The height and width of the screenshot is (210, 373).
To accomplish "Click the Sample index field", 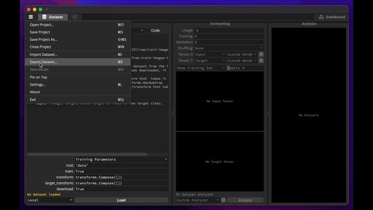I will pos(245,68).
